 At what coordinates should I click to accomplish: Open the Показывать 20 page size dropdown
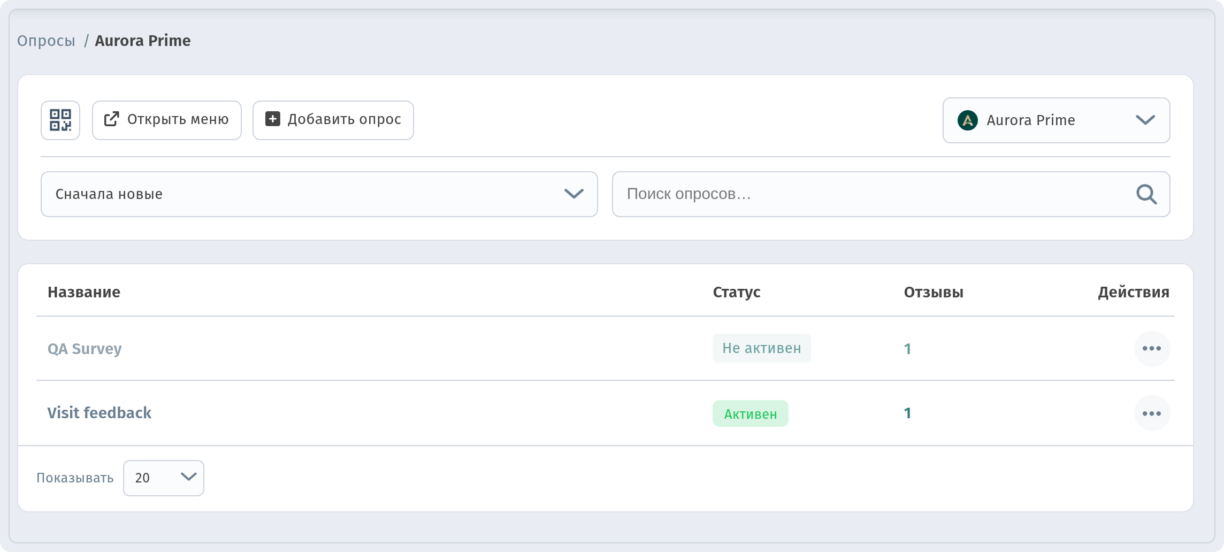[164, 478]
